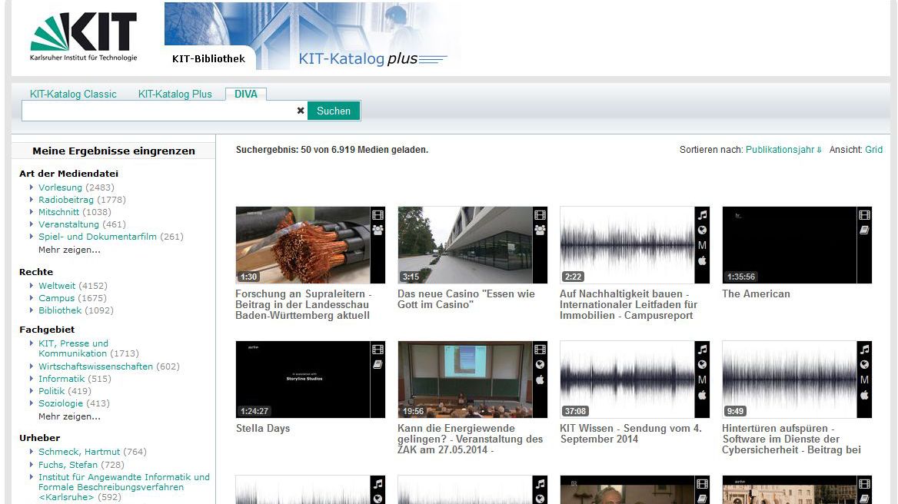
Task: Open the Publikationsjahr sort option
Action: tap(783, 150)
